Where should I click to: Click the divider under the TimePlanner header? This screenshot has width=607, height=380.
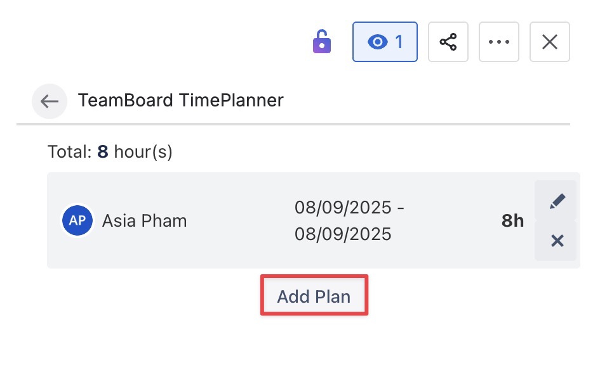click(292, 123)
